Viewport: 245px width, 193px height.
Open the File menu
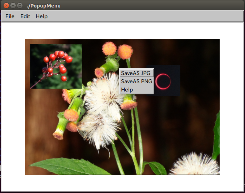click(10, 16)
